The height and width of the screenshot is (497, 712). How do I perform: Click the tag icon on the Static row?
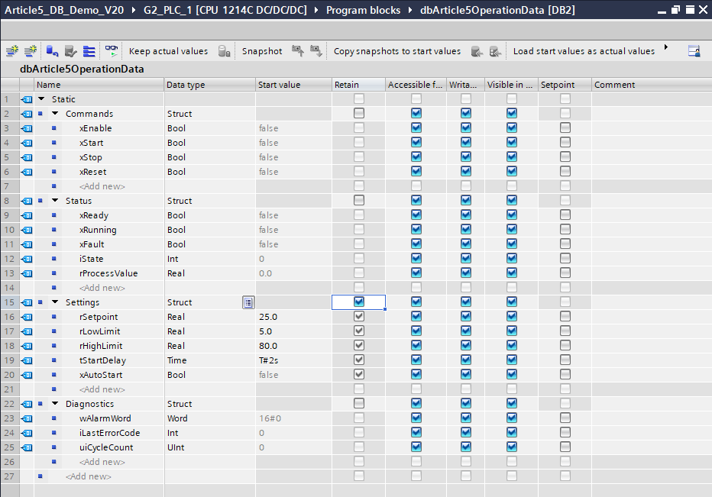(27, 99)
